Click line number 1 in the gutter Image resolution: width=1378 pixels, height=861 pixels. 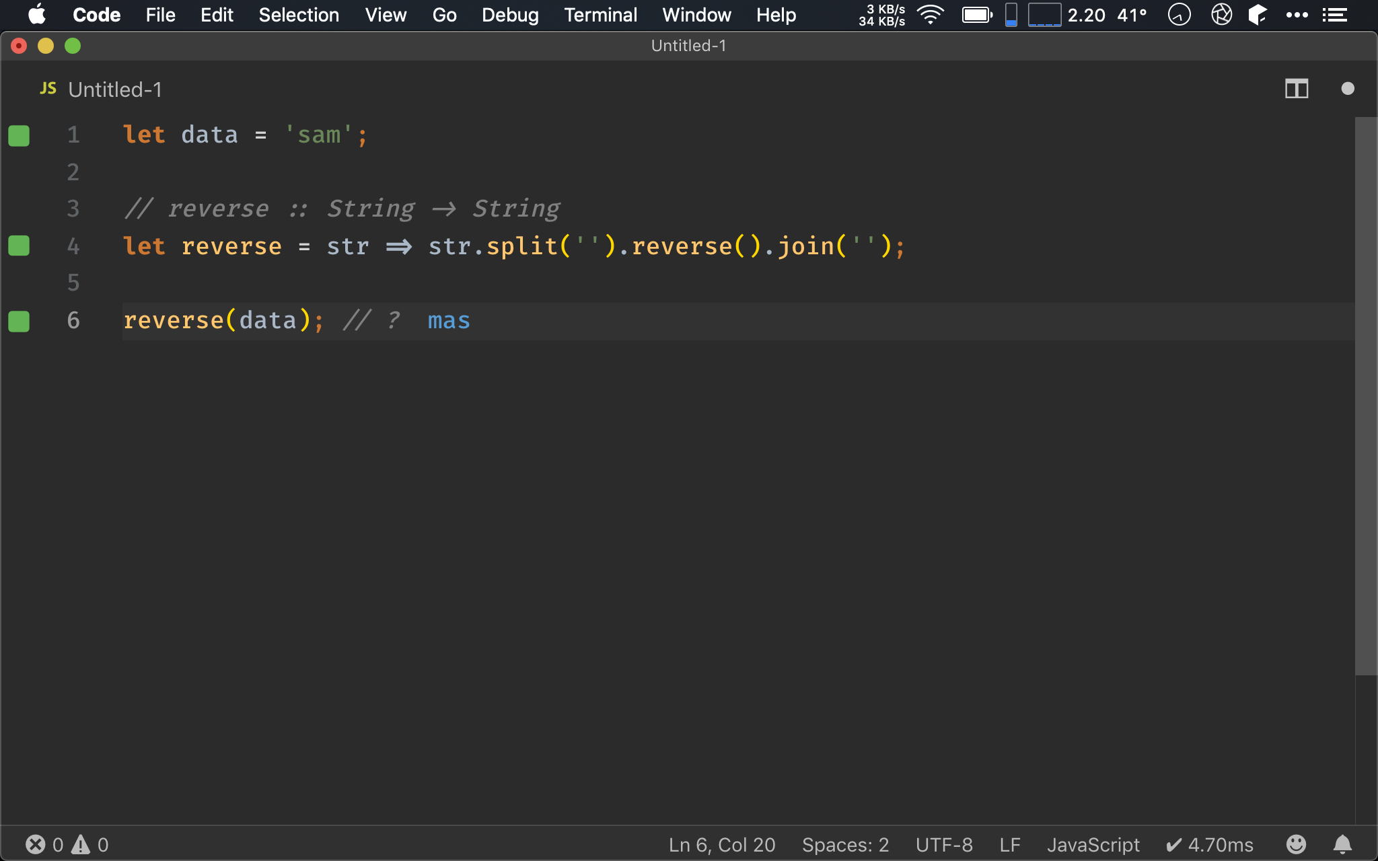73,135
